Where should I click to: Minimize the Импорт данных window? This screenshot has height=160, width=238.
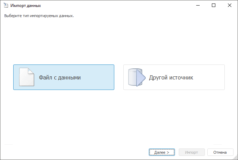coord(198,6)
